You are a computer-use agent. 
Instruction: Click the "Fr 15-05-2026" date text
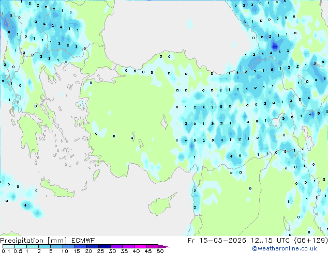click(x=217, y=241)
